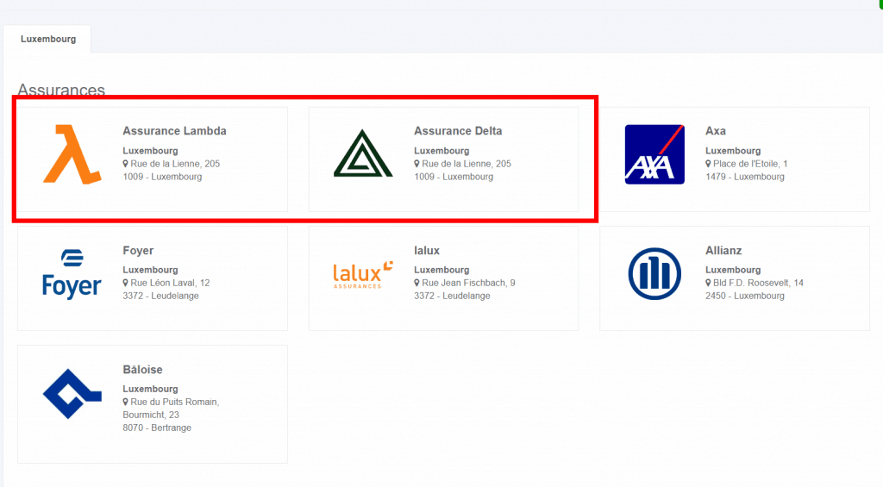The height and width of the screenshot is (487, 883).
Task: Click the lalux assurances logo
Action: pos(363,274)
